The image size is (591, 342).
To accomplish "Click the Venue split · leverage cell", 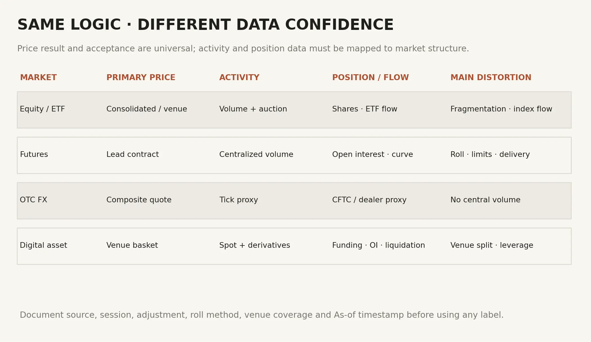I will point(492,245).
